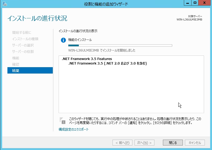Click the notification flag icon
This screenshot has height=150, width=212.
click(x=62, y=121)
